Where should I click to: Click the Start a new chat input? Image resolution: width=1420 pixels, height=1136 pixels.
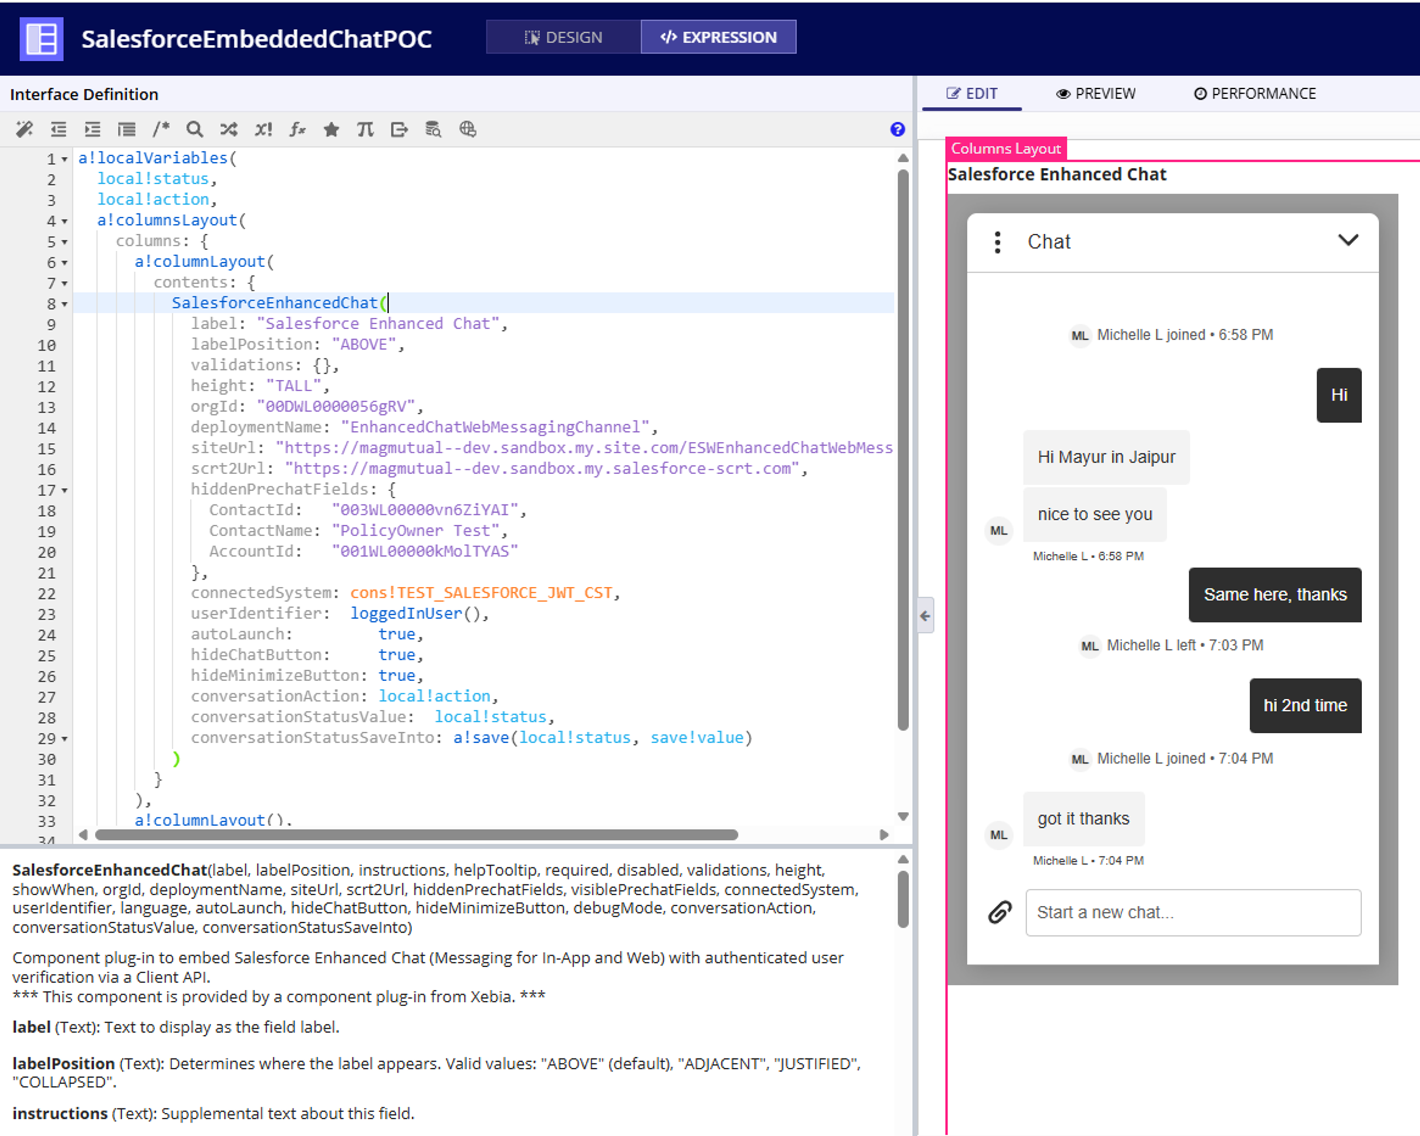[x=1193, y=912]
